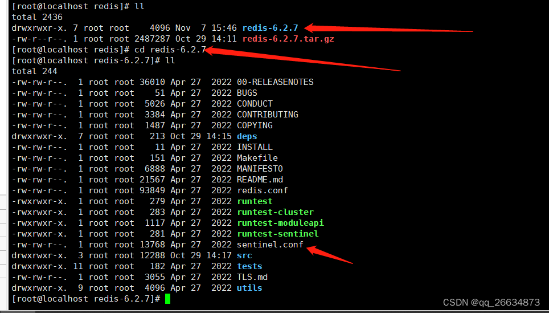This screenshot has width=549, height=313.
Task: Select the CONTRIBUTING file name
Action: pos(268,115)
